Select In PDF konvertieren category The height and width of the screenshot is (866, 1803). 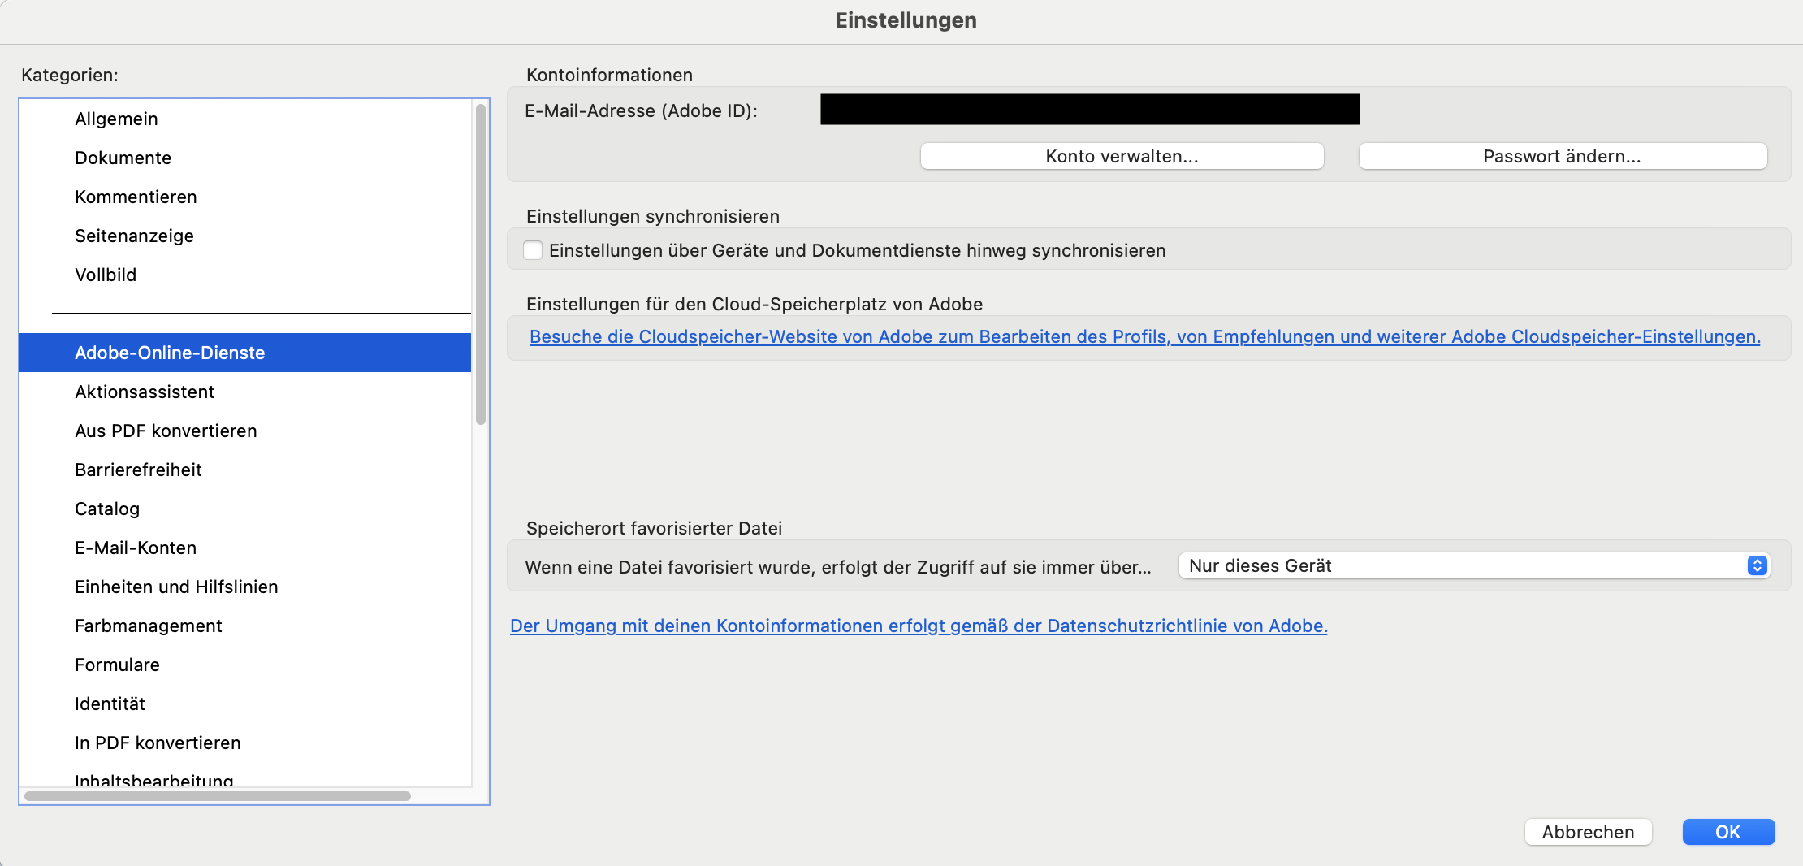(x=245, y=743)
